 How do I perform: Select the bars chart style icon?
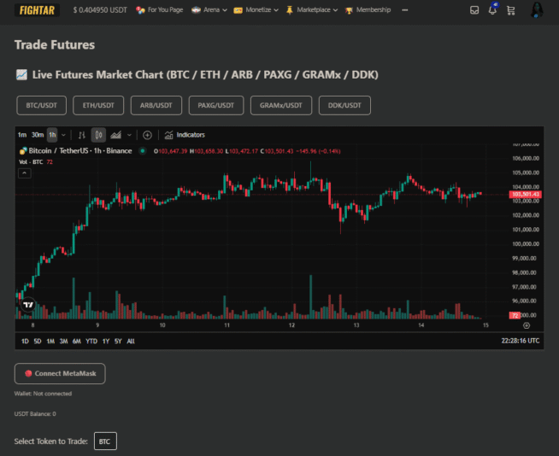point(82,135)
